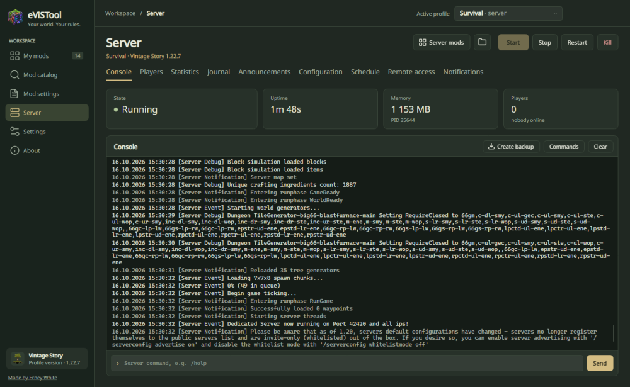Click the Settings sliders icon
This screenshot has width=630, height=387.
[14, 132]
